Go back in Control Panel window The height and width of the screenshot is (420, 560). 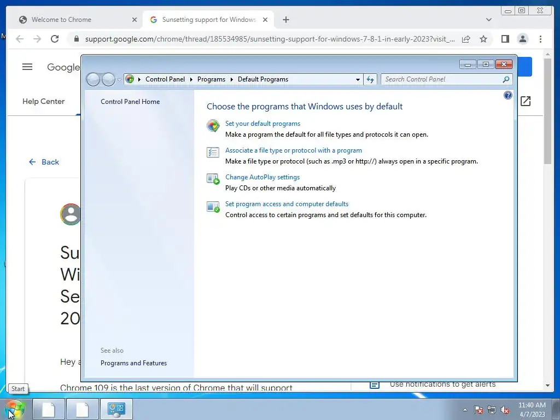coord(93,79)
